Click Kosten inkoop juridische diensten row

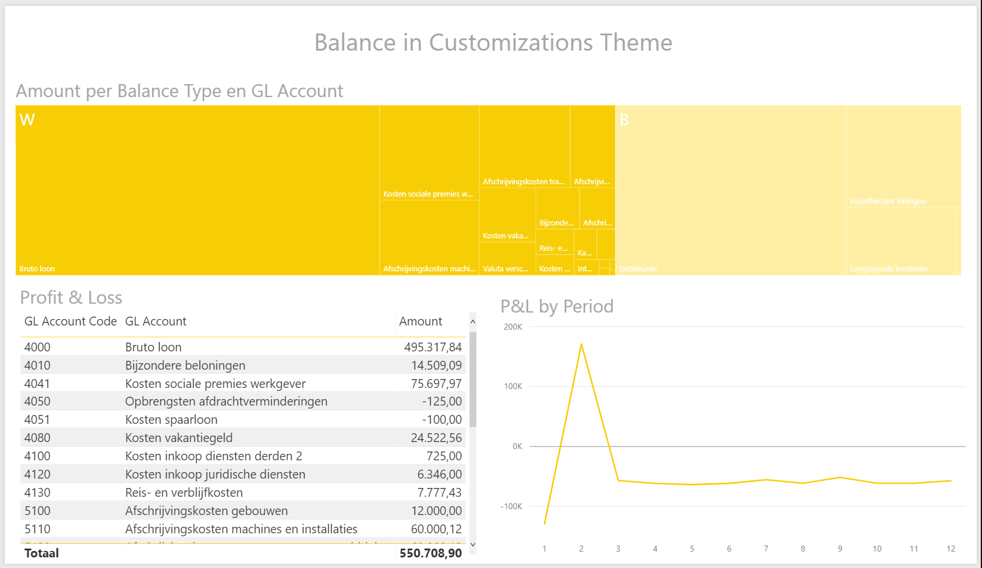[243, 474]
